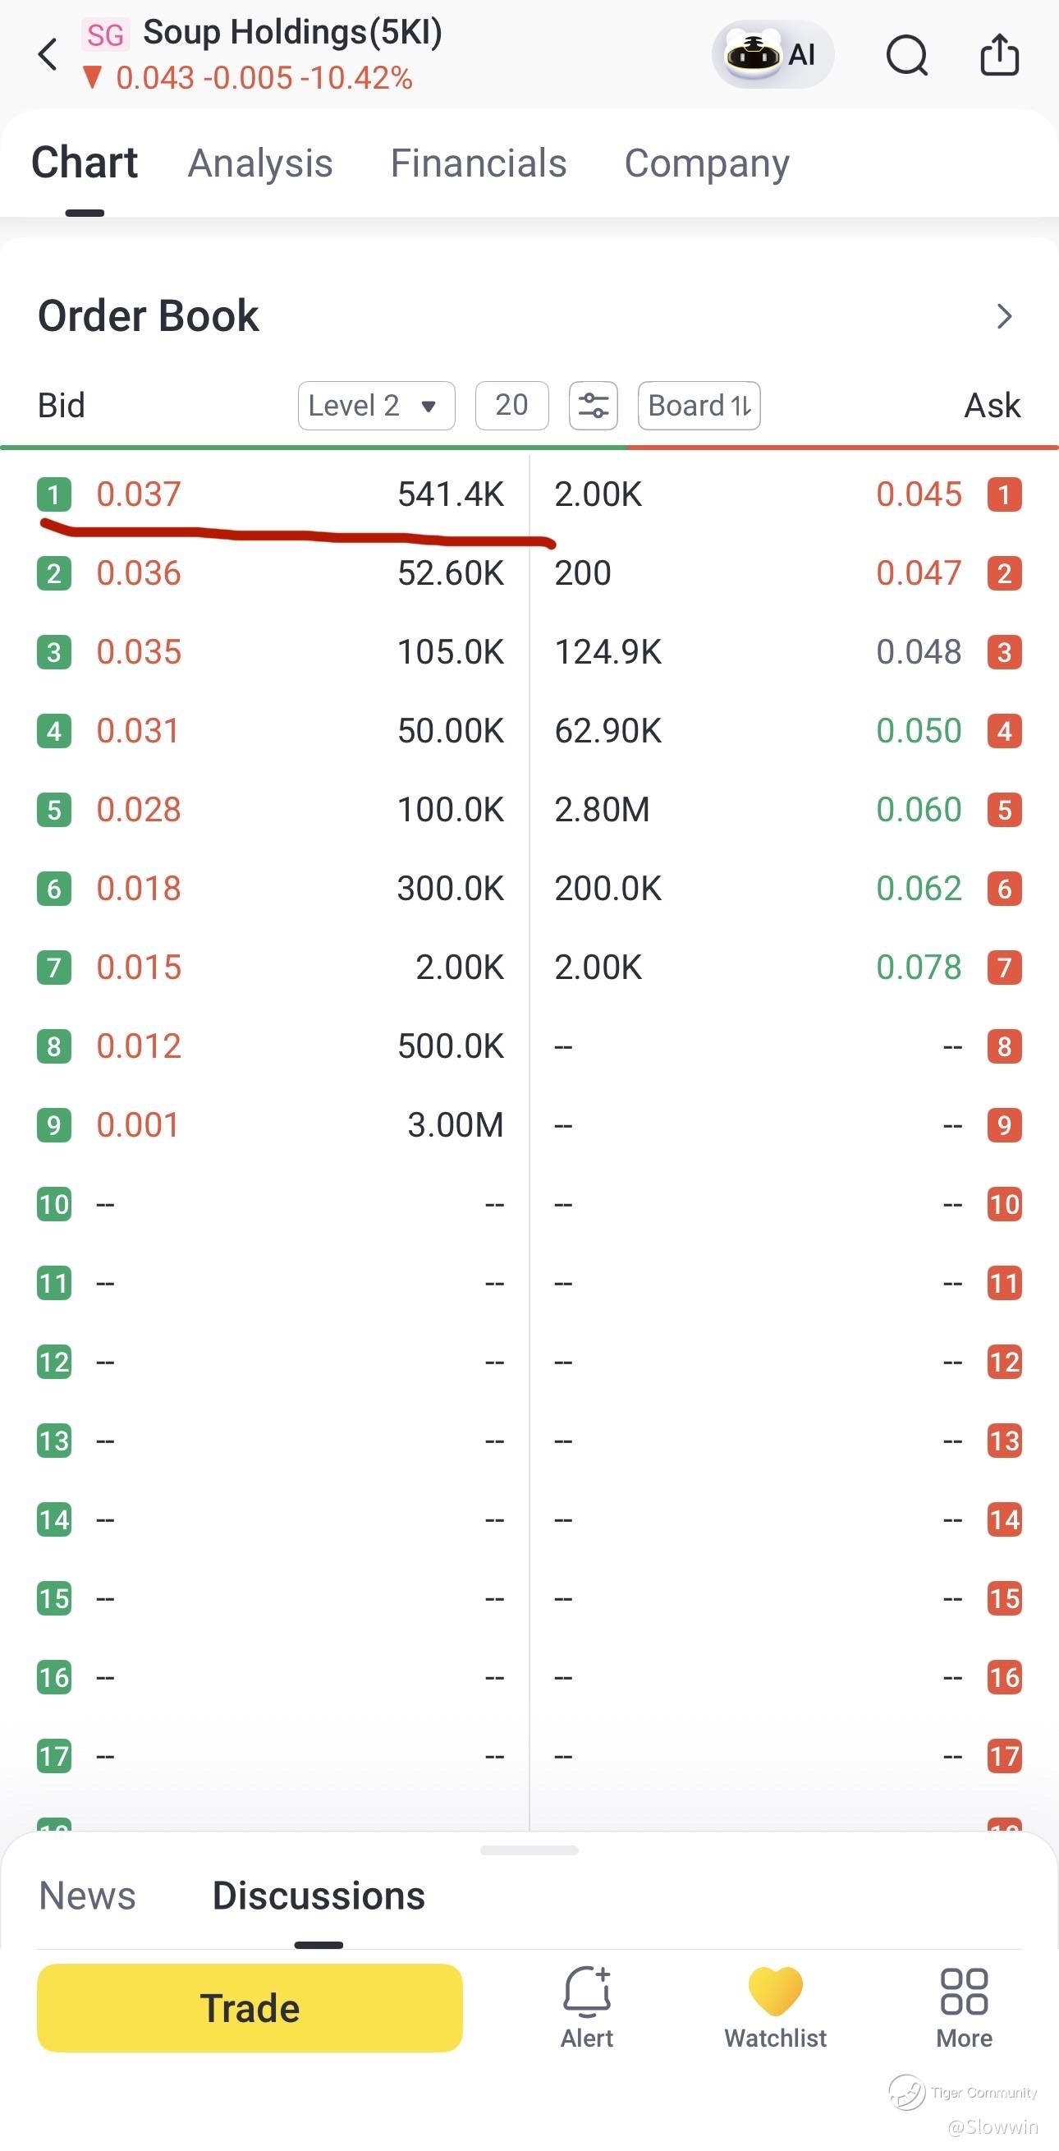The height and width of the screenshot is (2151, 1059).
Task: Open the Level 2 dropdown
Action: coord(376,406)
